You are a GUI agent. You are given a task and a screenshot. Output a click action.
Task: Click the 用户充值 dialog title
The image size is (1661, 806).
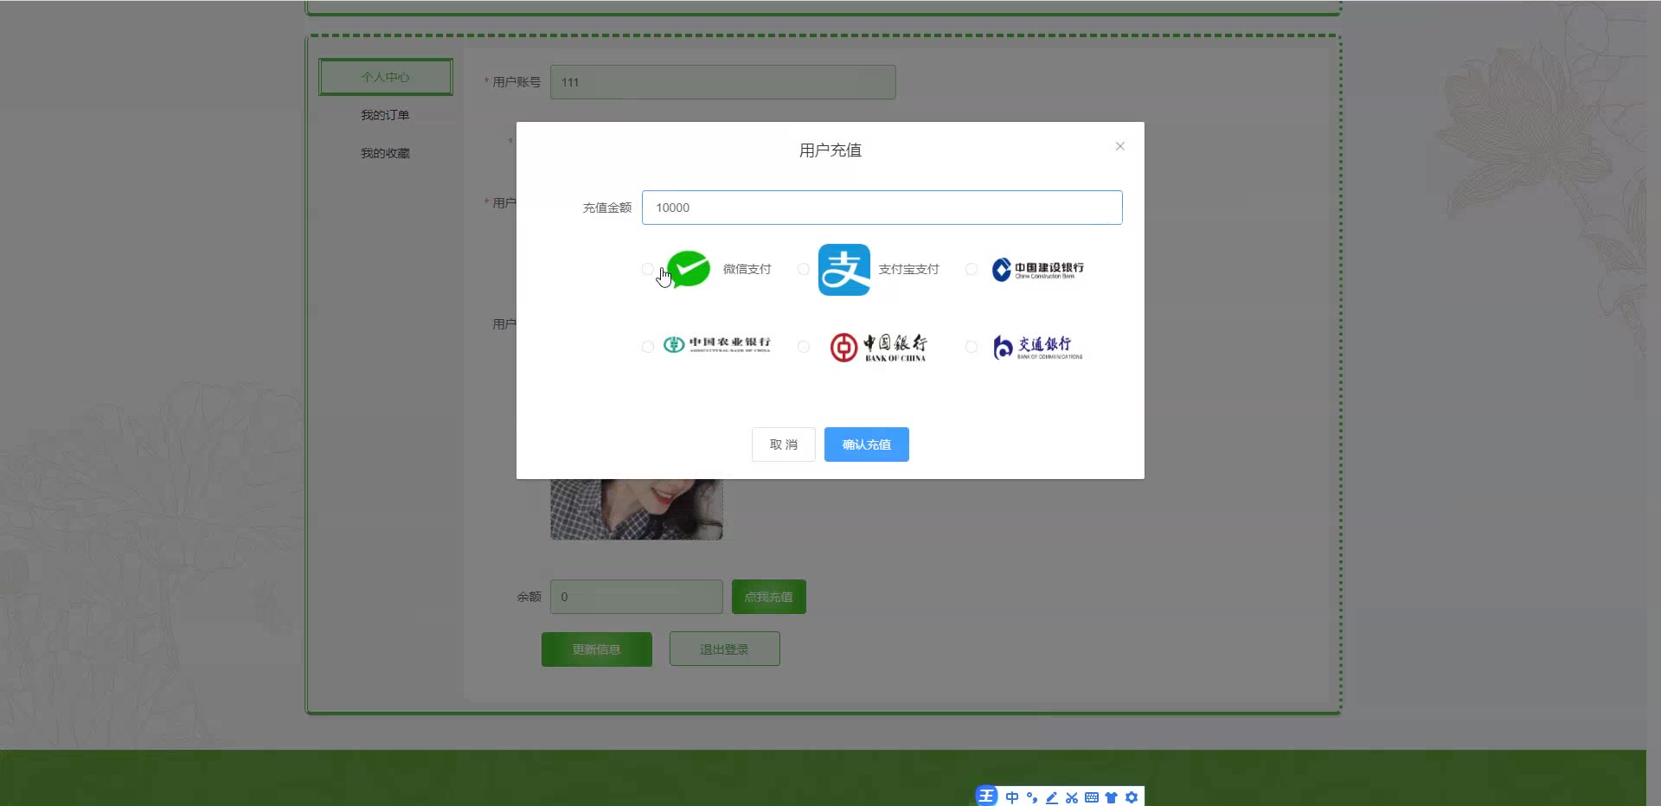(830, 150)
